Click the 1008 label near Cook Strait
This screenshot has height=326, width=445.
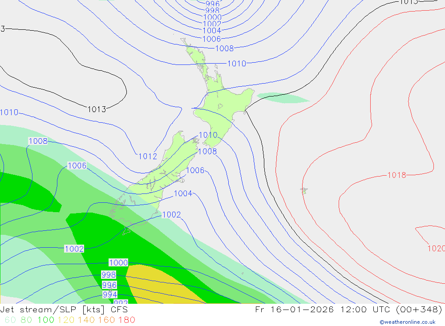(x=207, y=152)
